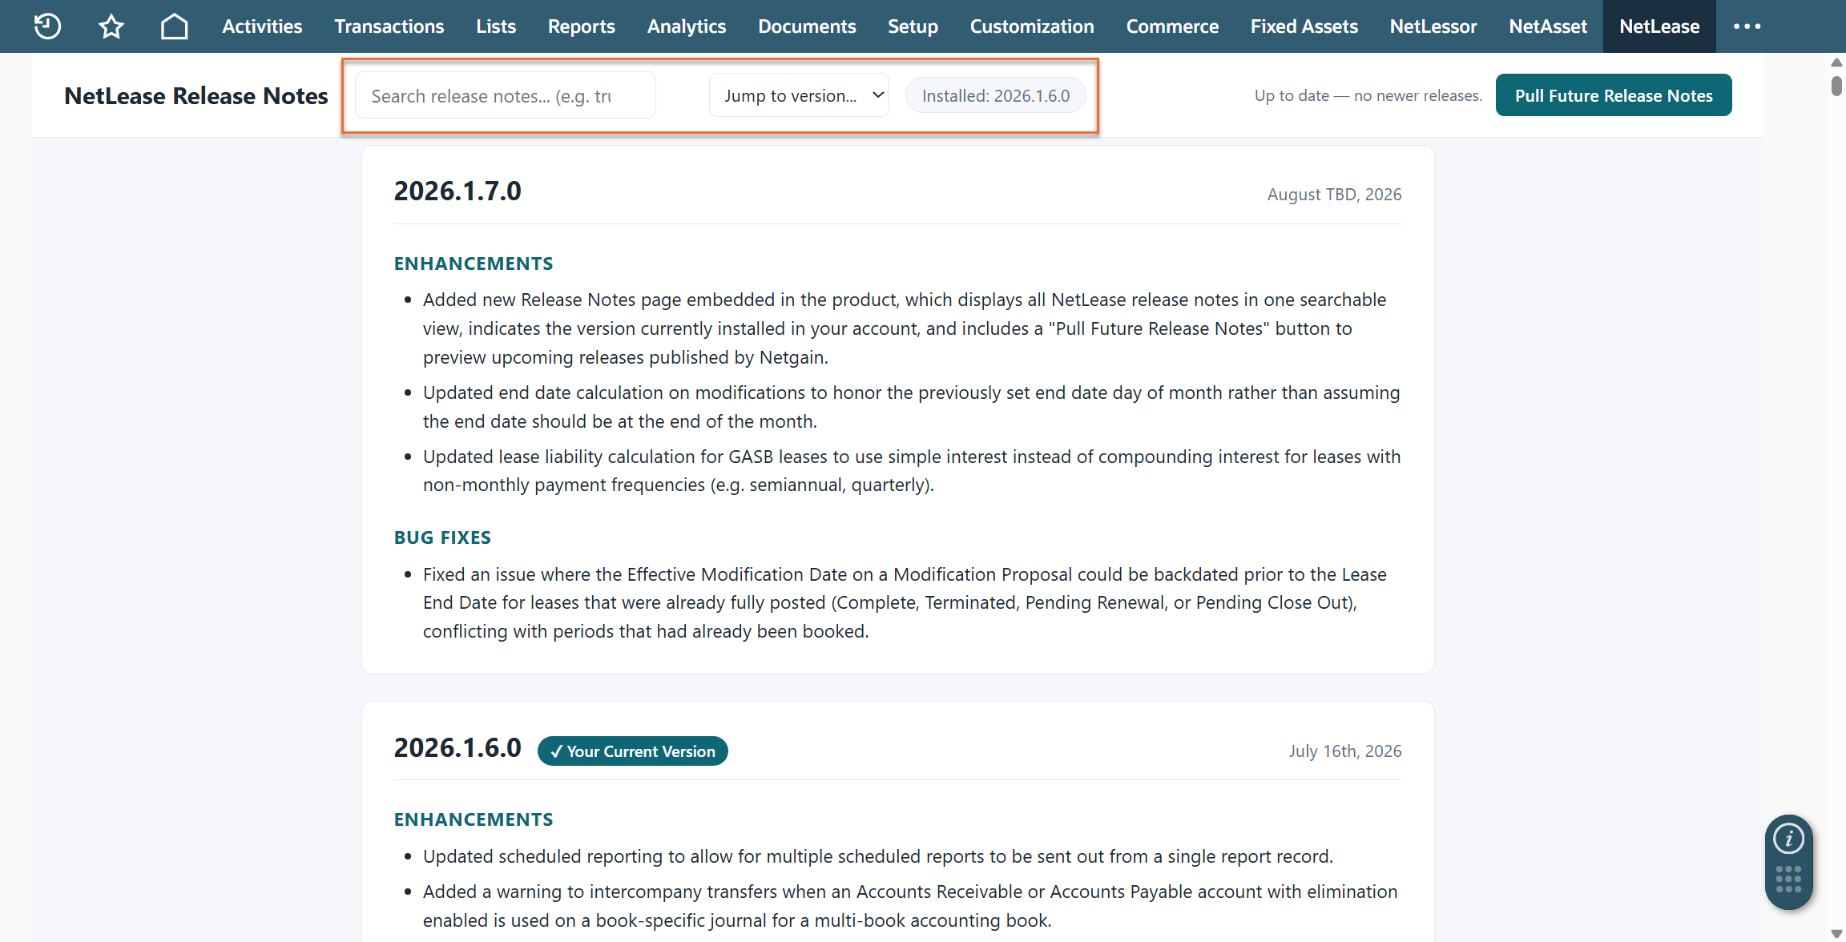Open the recent records history icon
The image size is (1846, 942).
[47, 26]
